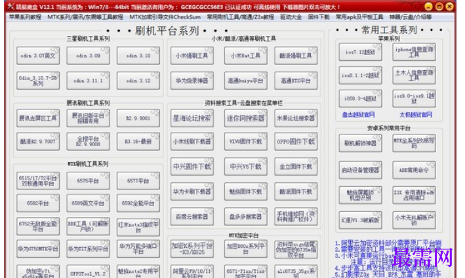465x278 pixels.
Task: Click the R2.9.9001 button
Action: (138, 118)
